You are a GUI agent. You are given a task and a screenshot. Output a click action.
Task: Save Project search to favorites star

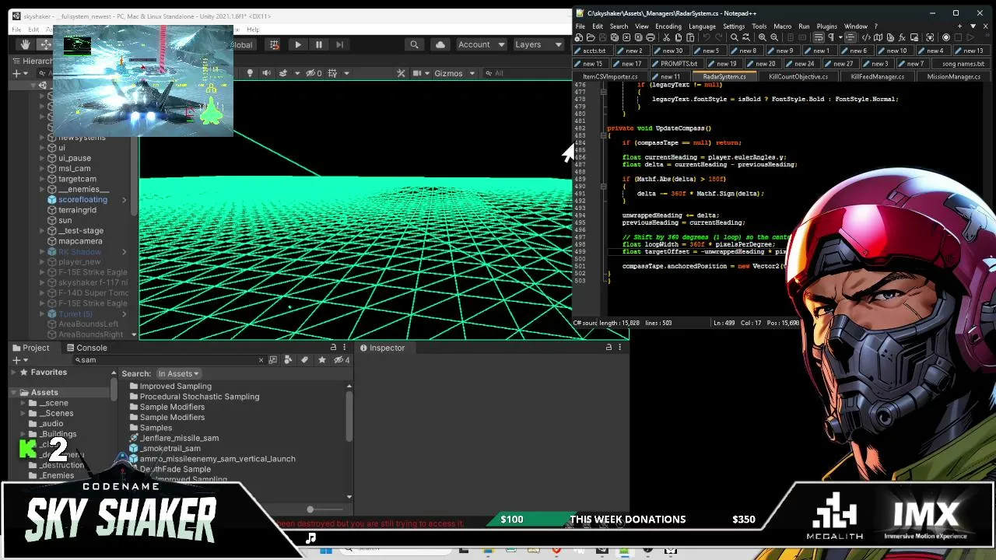tap(321, 360)
